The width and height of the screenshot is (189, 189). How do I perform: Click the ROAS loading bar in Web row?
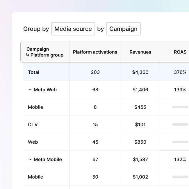coord(180,142)
